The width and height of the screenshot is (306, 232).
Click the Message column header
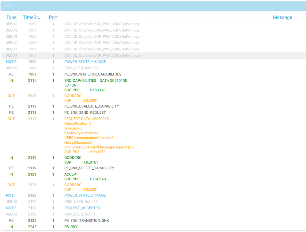click(x=282, y=17)
